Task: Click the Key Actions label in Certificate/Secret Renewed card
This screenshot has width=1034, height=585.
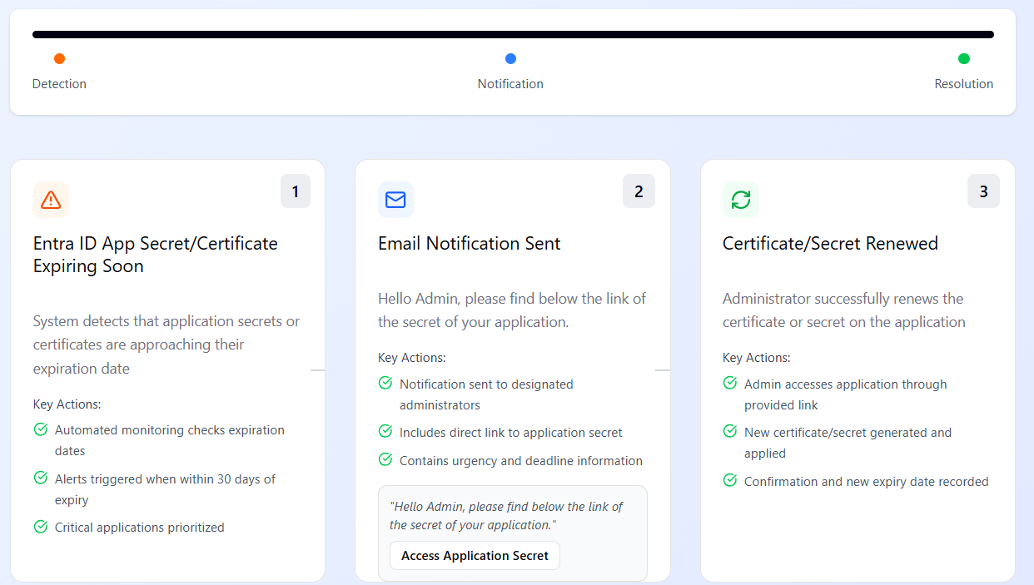Action: click(x=757, y=358)
